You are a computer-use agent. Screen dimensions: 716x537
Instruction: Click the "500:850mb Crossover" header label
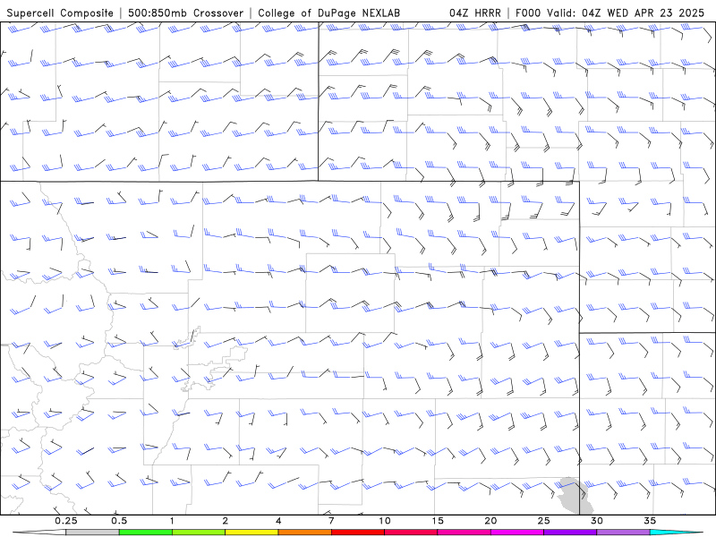(x=186, y=13)
